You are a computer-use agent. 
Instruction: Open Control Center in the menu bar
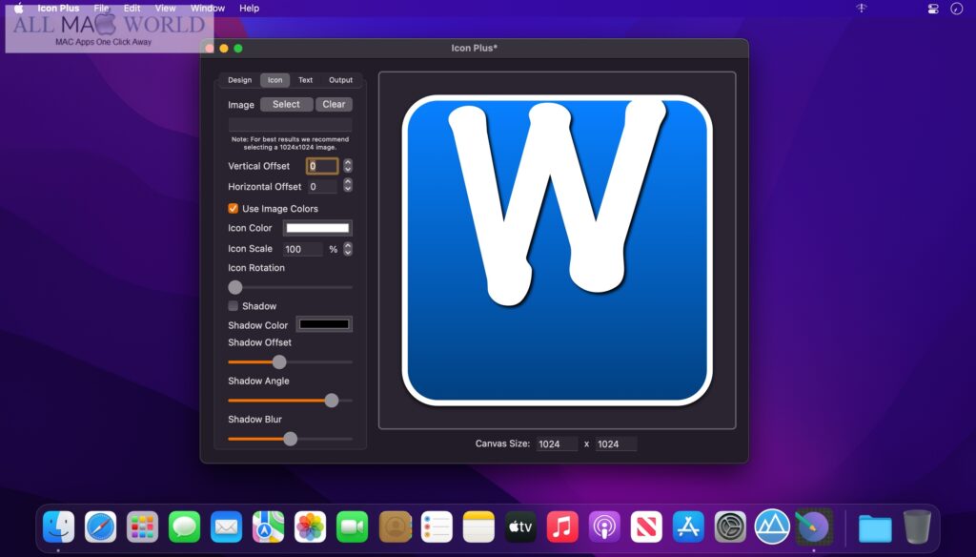933,9
